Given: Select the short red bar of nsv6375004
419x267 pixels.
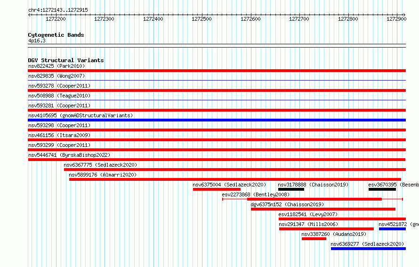Looking at the screenshot, I should [217, 189].
